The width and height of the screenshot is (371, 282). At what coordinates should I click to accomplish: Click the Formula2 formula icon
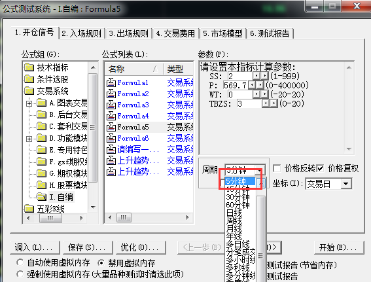pos(111,94)
